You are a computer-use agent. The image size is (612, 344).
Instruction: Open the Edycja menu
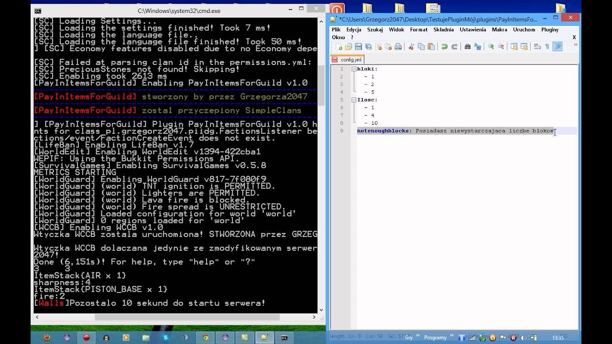[354, 30]
